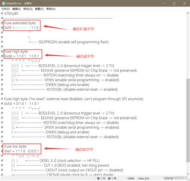Click the first DWEN line under 0xdd

coord(52,85)
